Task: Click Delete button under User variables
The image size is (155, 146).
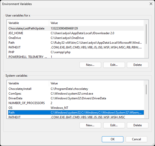Action: (x=138, y=65)
